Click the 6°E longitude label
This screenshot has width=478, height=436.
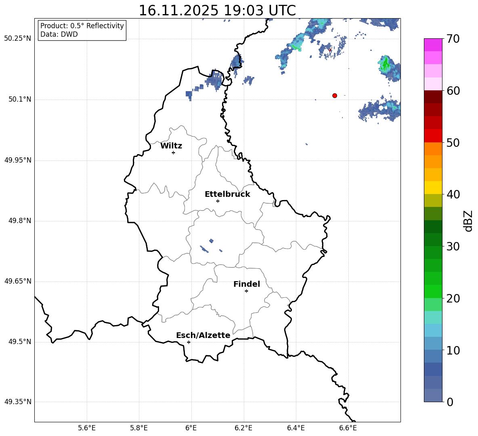click(x=191, y=428)
